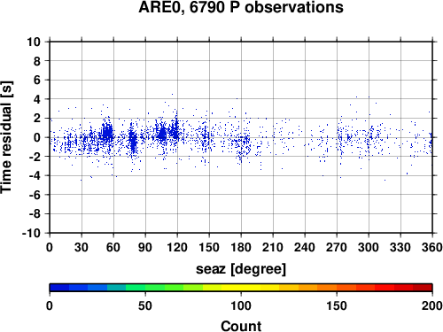Screen dimensions: 443x332
Task: Click the y-axis tick label 10
Action: point(34,42)
